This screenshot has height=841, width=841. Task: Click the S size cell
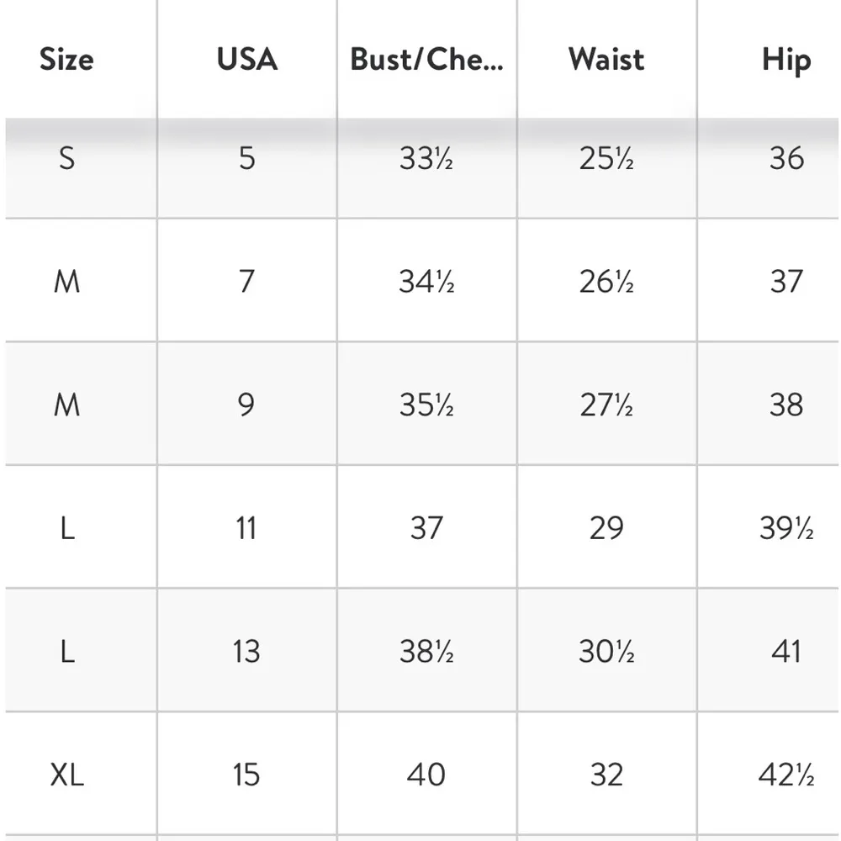point(66,158)
